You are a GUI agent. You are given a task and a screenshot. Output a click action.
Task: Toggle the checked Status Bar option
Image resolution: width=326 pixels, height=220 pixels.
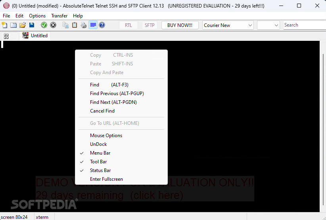coord(121,170)
